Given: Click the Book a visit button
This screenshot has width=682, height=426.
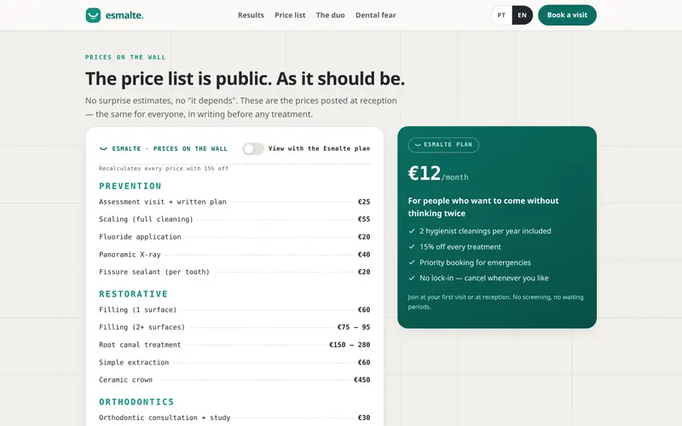Looking at the screenshot, I should click(567, 15).
